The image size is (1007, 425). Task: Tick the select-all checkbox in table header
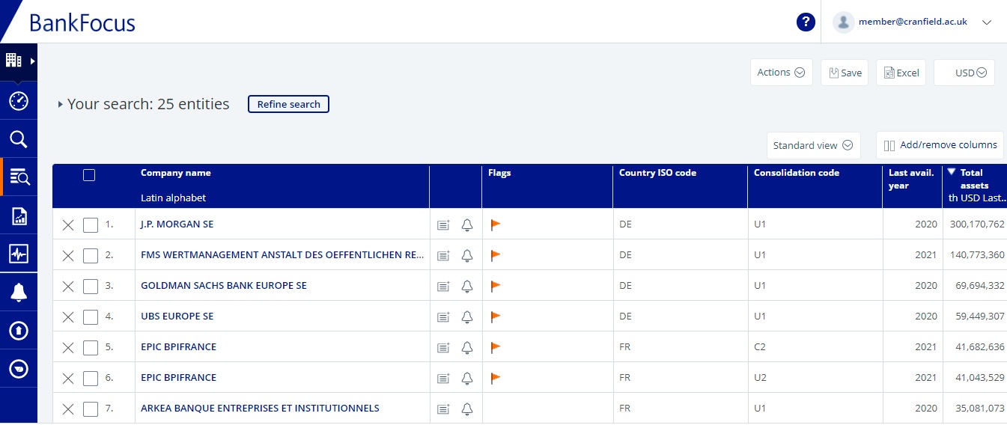click(89, 175)
